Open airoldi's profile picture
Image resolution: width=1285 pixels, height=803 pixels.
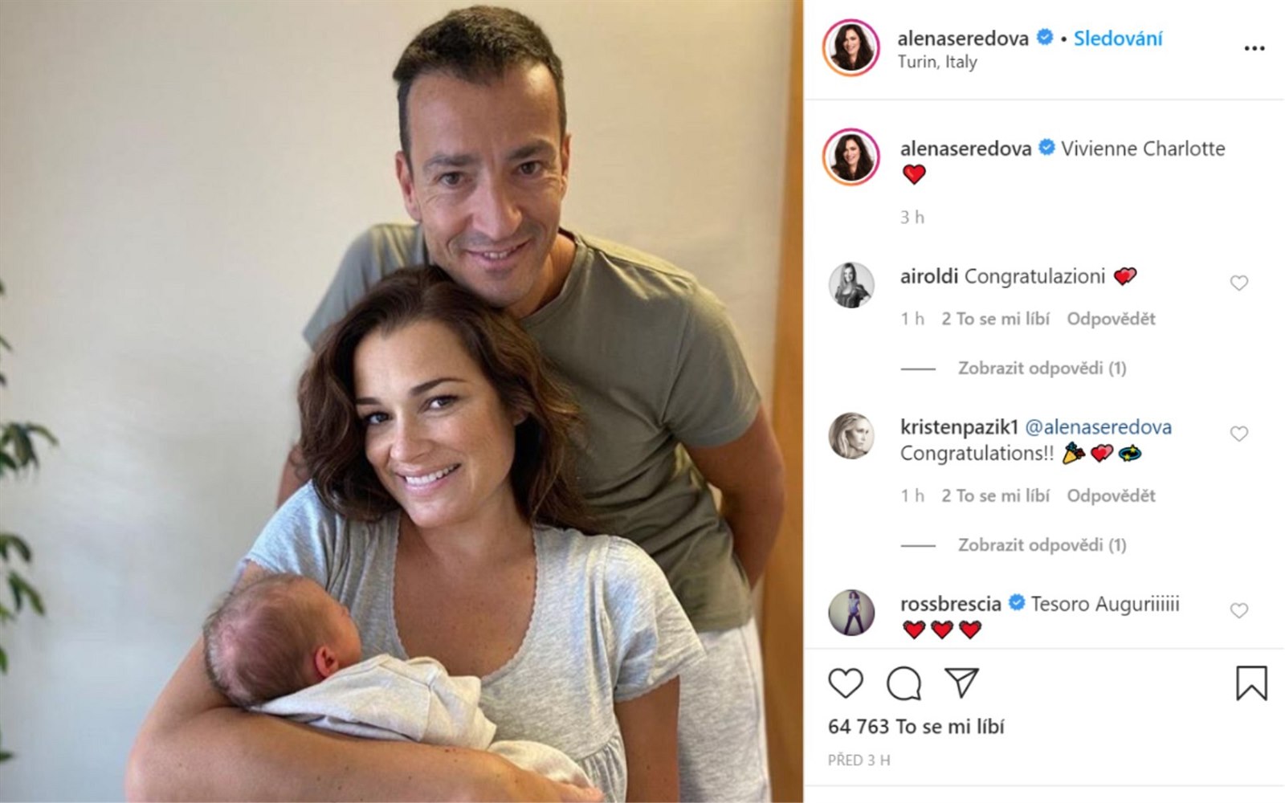(x=851, y=285)
